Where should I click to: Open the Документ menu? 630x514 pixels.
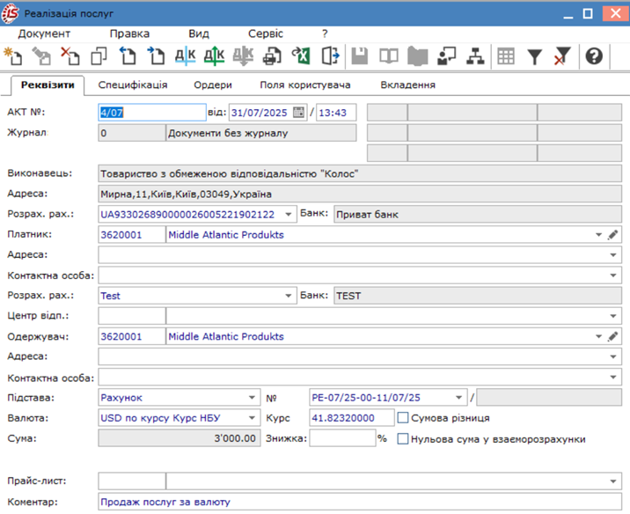(44, 33)
